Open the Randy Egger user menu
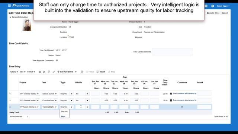 tap(223, 6)
